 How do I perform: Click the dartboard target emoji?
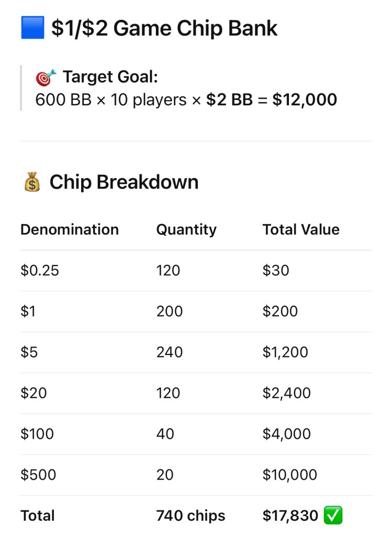pos(46,78)
